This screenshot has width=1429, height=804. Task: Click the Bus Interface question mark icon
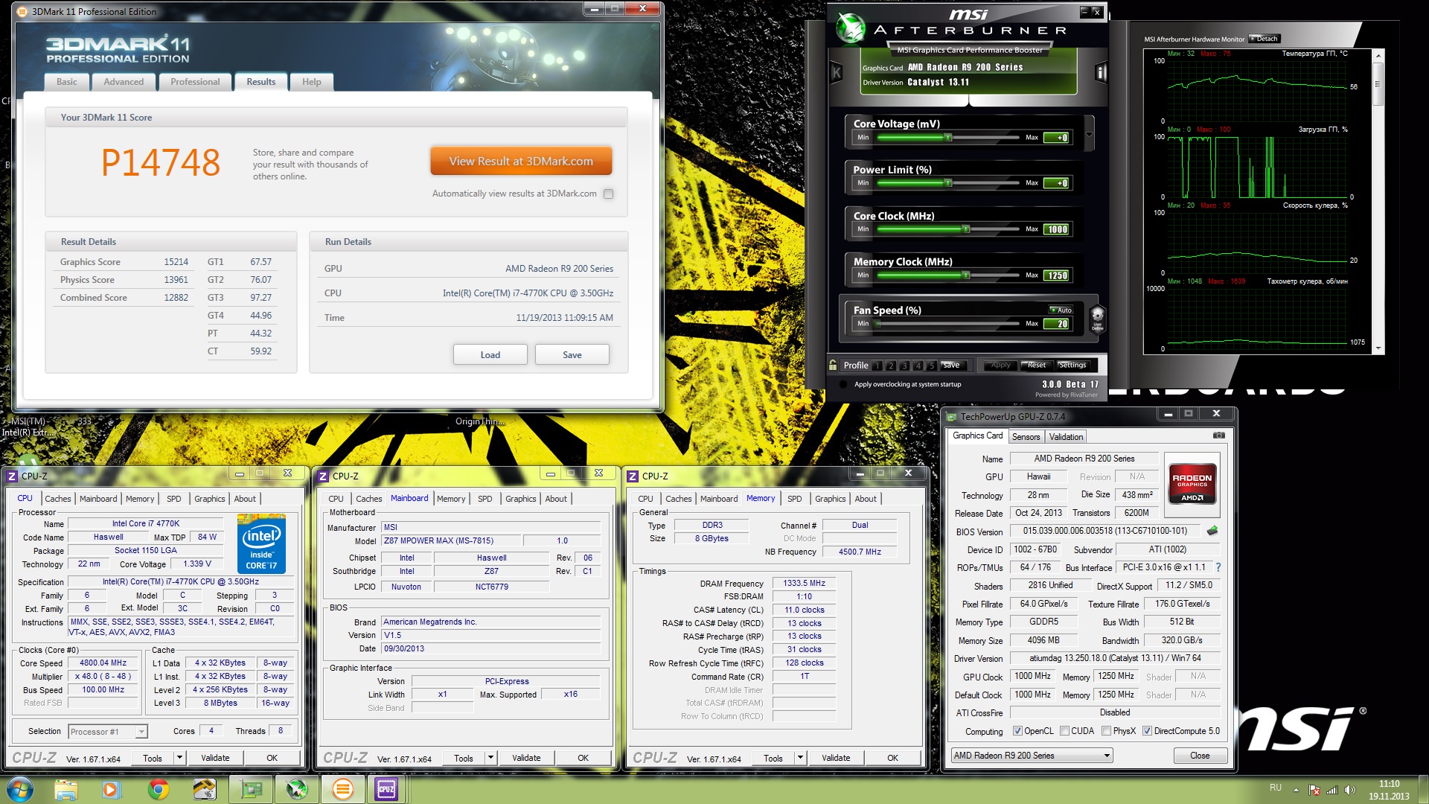pos(1218,567)
